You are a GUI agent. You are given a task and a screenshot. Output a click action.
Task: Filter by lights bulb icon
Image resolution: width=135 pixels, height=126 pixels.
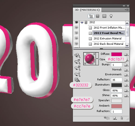pyautogui.click(x=111, y=16)
